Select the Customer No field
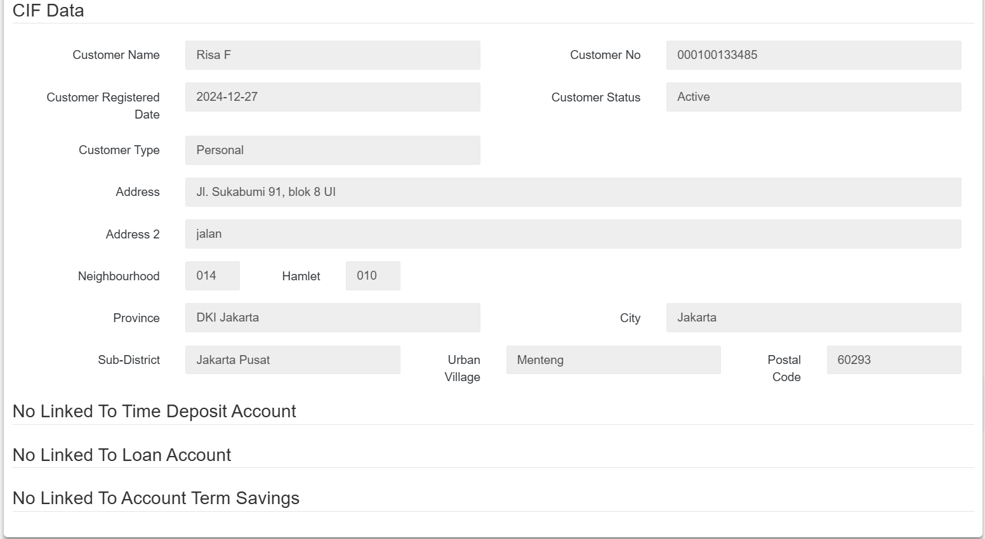 pos(813,55)
